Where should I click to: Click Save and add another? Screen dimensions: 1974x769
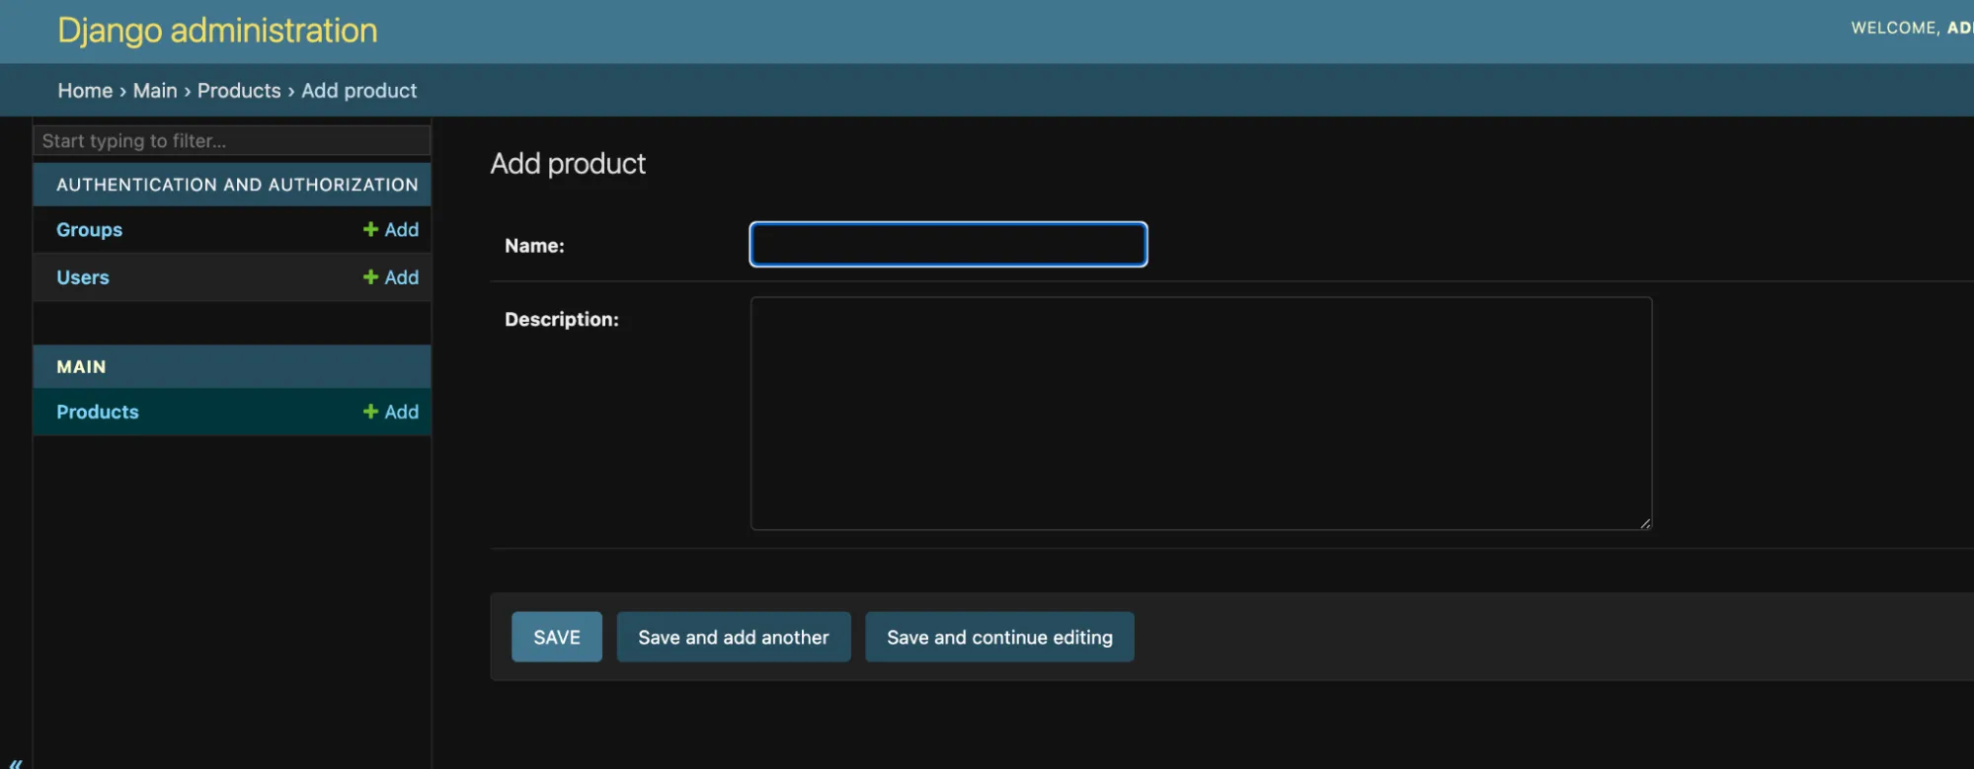[734, 637]
